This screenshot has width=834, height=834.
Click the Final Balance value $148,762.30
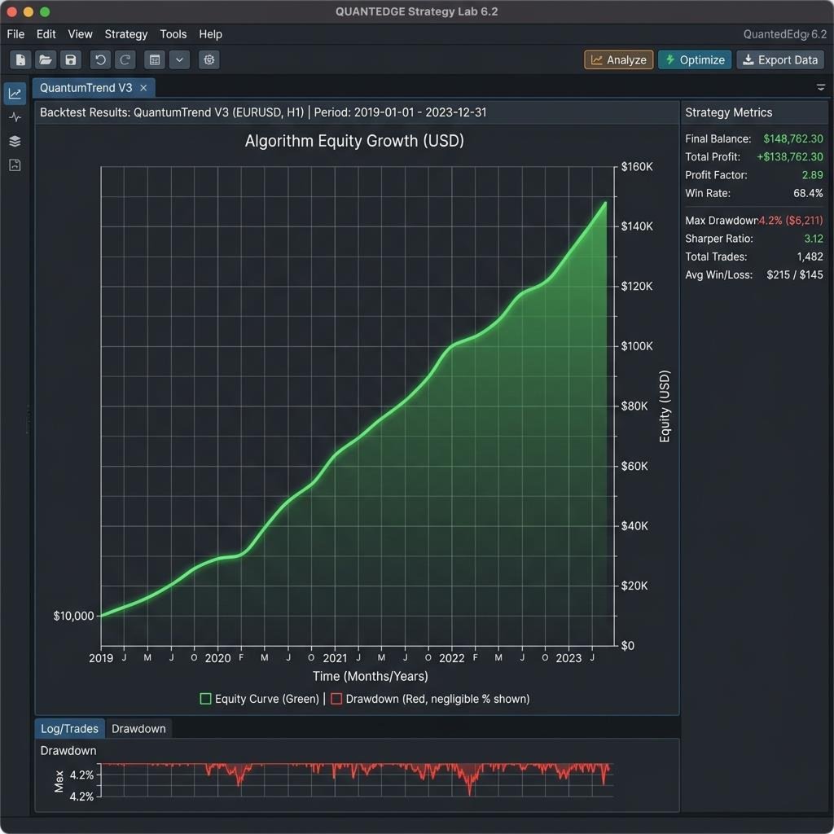click(x=793, y=138)
